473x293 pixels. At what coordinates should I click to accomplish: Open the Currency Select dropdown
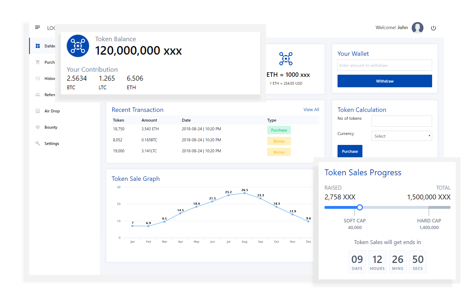401,136
